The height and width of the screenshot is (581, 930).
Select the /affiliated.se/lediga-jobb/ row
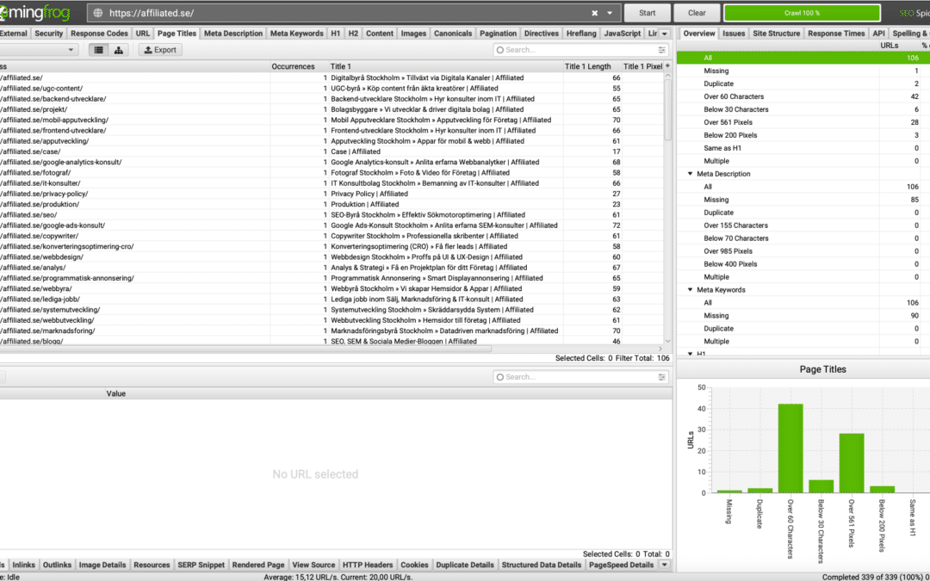332,300
